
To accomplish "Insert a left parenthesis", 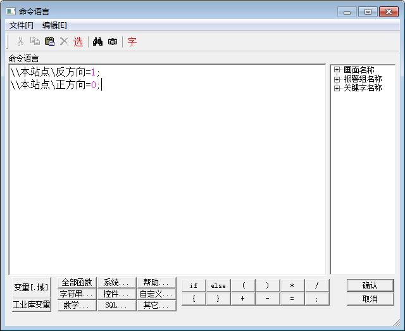I will pos(243,285).
